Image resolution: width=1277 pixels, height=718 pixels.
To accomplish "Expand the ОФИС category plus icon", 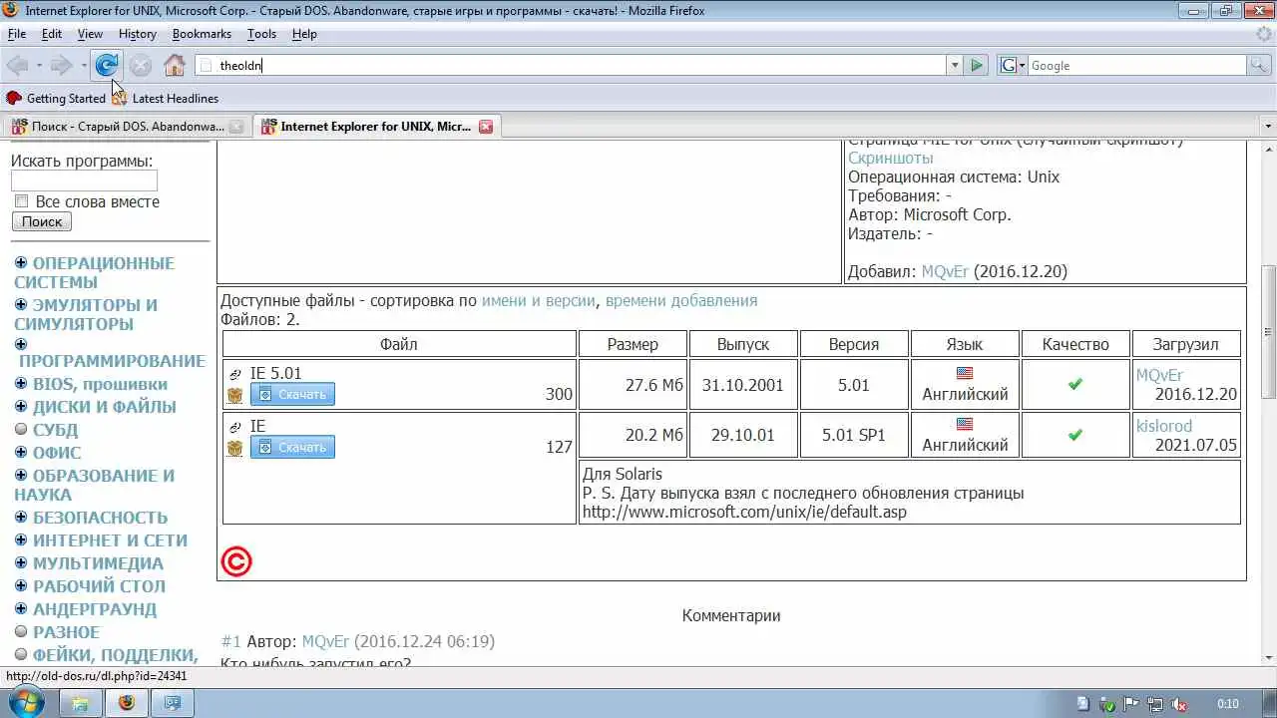I will tap(21, 453).
